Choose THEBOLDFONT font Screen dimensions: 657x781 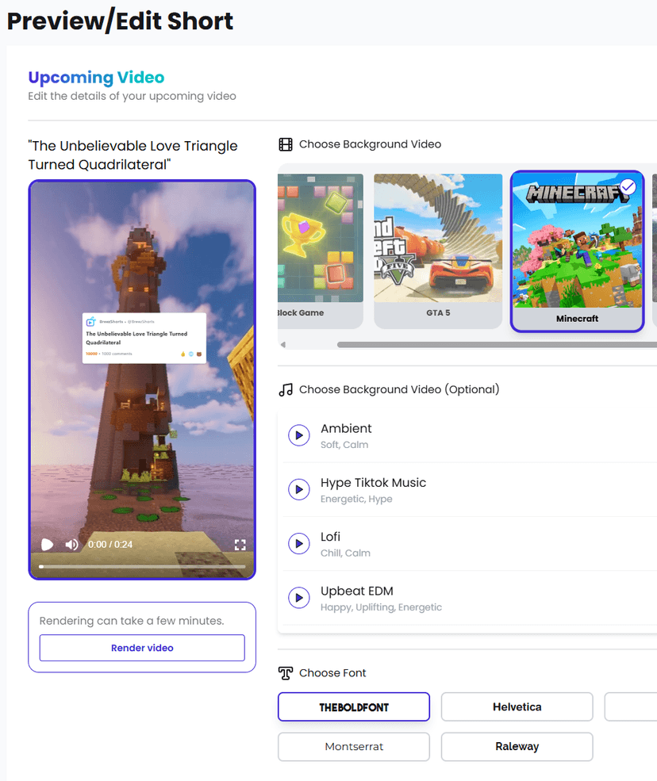tap(354, 706)
